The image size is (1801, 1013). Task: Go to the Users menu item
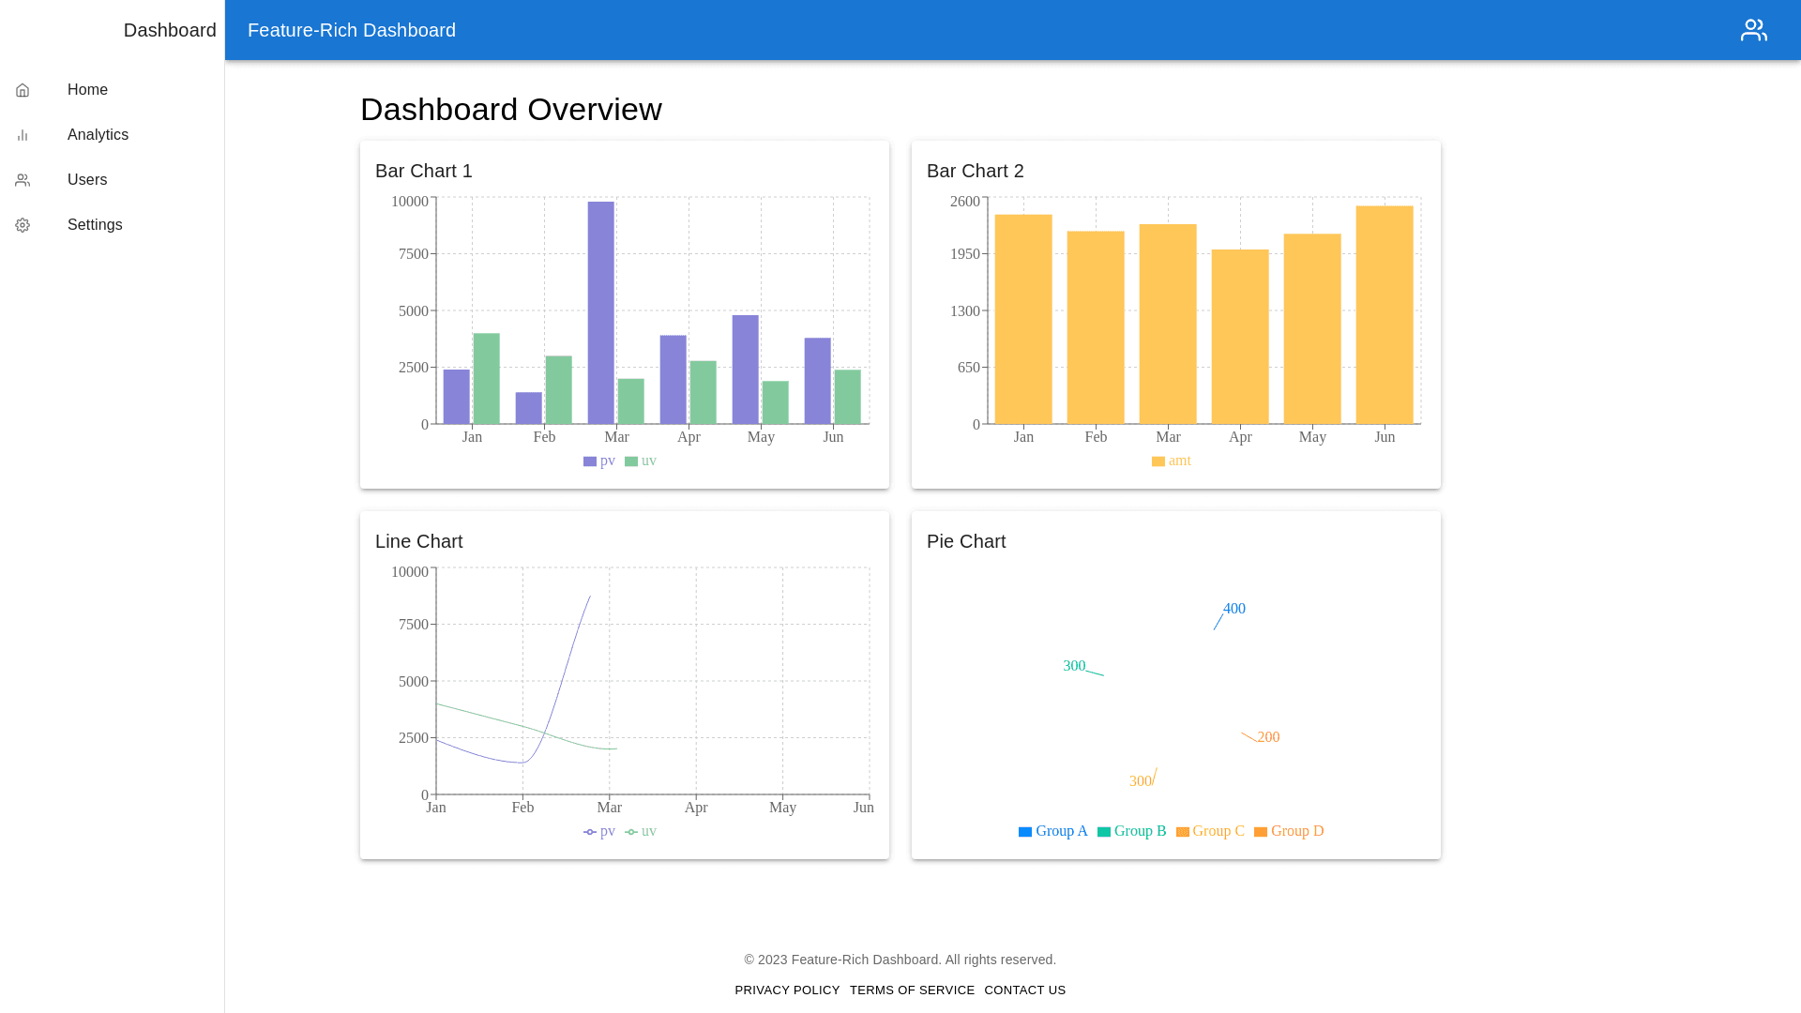point(87,180)
